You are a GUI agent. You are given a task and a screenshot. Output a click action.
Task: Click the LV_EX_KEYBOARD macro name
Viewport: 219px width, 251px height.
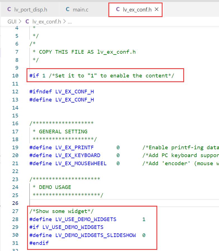78,155
